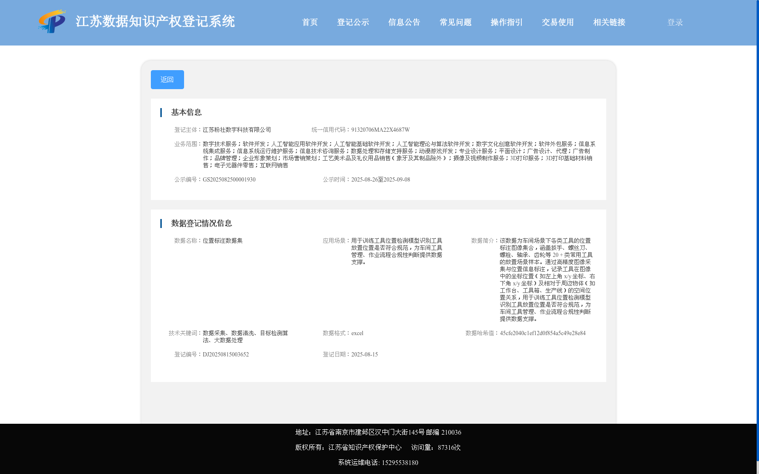The width and height of the screenshot is (759, 474).
Task: Select publicity period 2025-08-26至2025-09-08
Action: 380,180
